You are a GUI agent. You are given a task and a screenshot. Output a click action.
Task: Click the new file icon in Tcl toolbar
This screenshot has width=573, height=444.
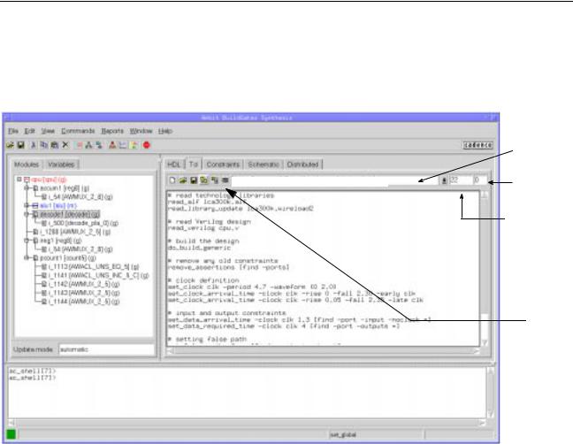[172, 180]
